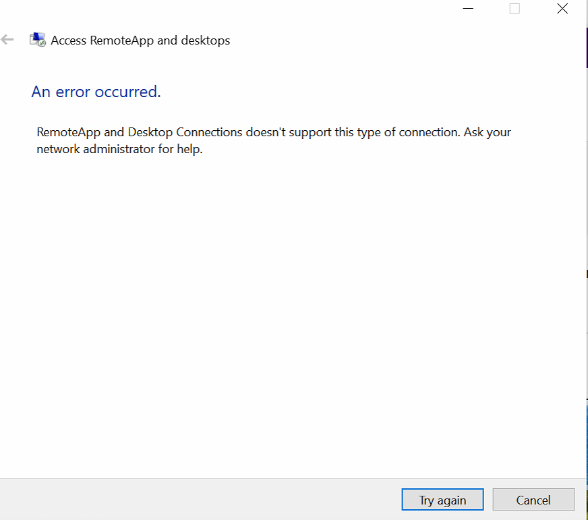Click the small green connection badge on the RemoteApp icon
The image size is (588, 520).
(42, 44)
